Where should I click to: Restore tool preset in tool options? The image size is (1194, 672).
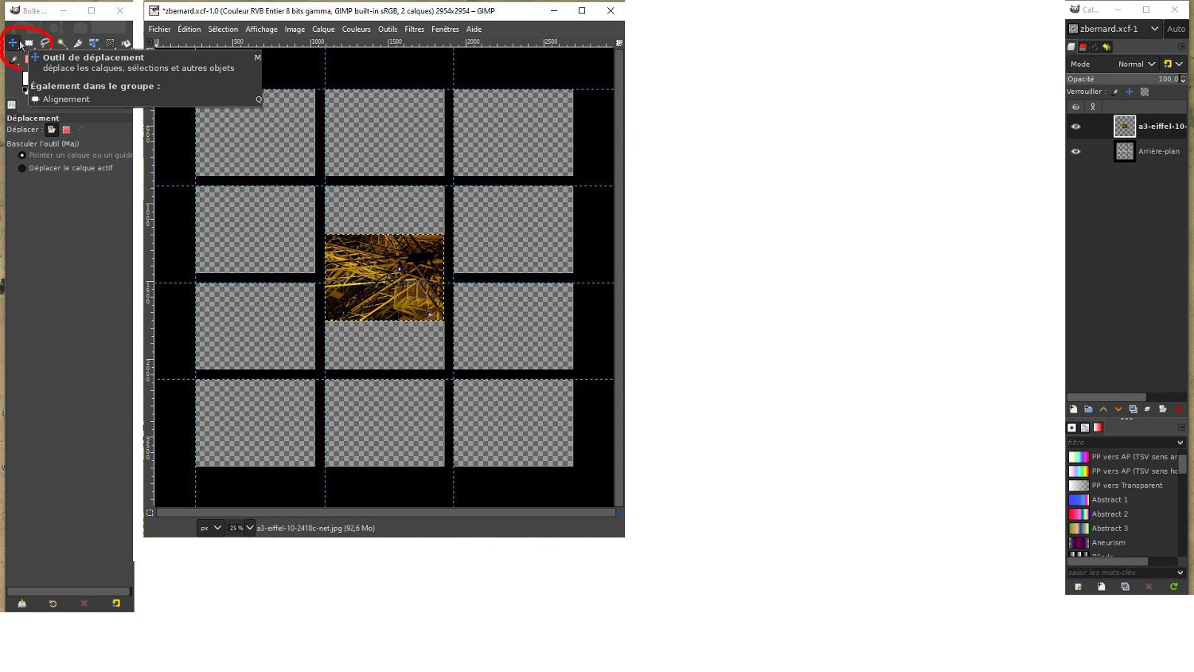click(53, 604)
